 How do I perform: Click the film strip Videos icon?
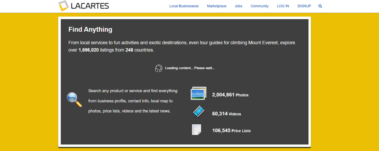[x=198, y=112]
